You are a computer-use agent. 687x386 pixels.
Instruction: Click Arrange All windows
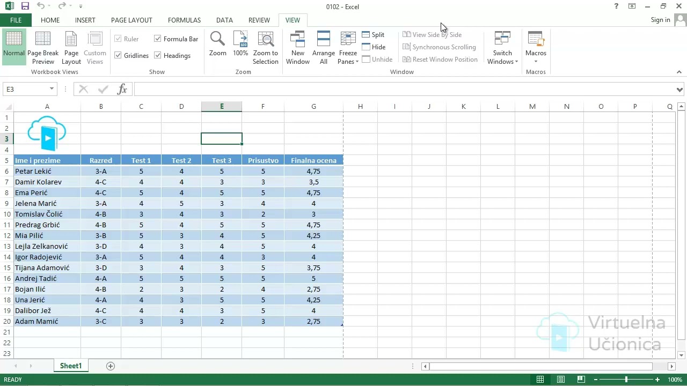[x=324, y=47]
